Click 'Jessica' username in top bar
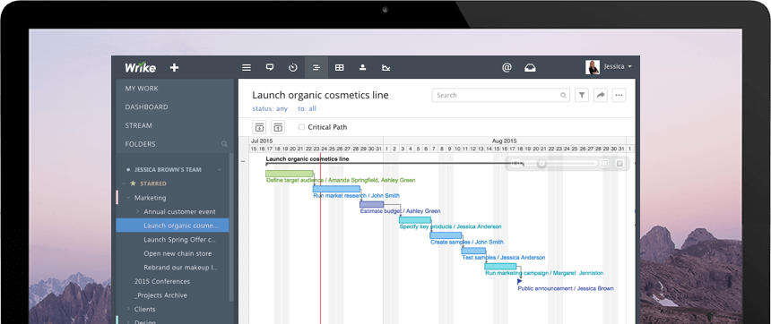 click(614, 67)
